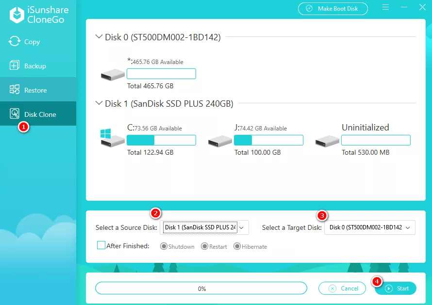Click the 0% clone progress bar
432x305 pixels.
(201, 289)
